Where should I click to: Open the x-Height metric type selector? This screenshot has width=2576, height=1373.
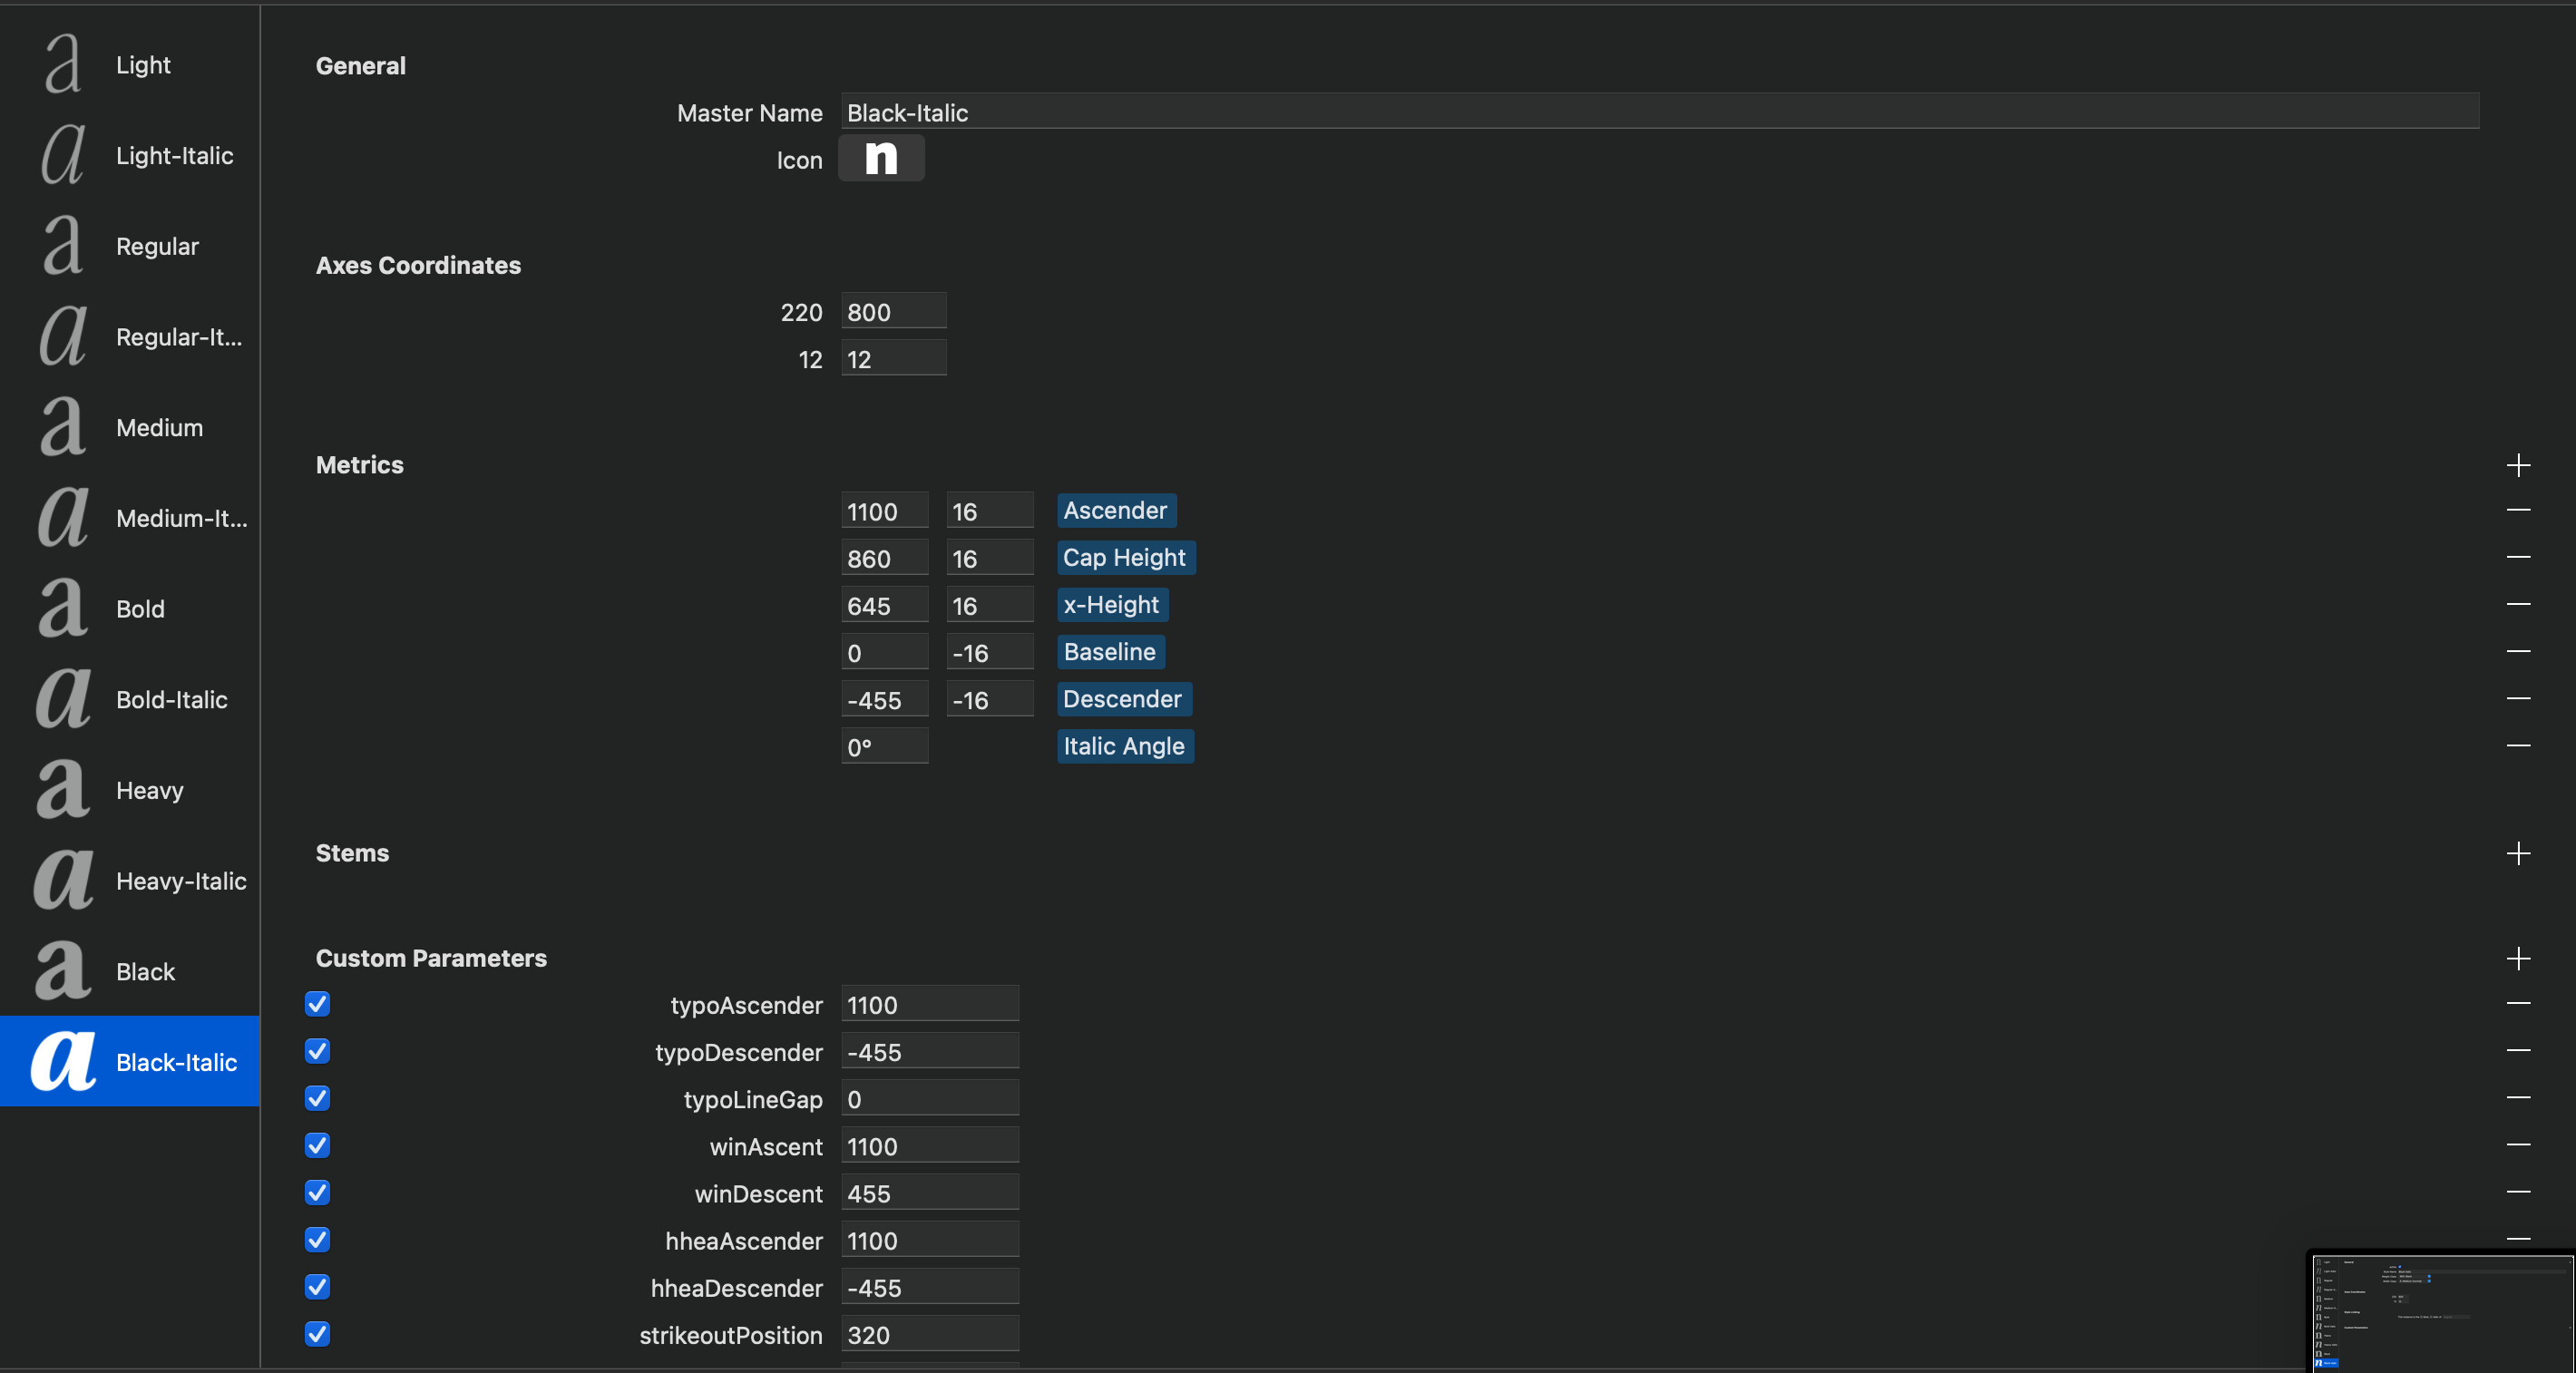1111,605
